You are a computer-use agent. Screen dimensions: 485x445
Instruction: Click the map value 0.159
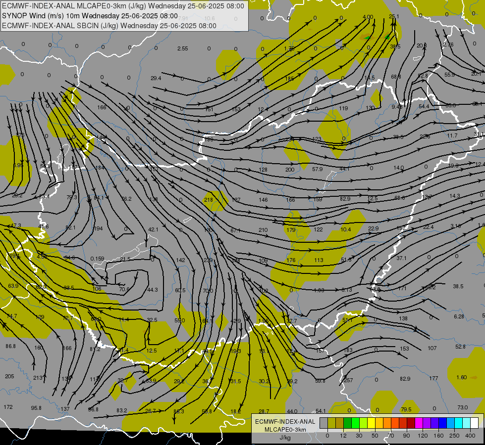click(98, 259)
